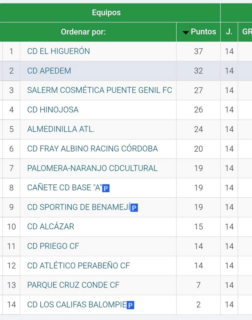
Task: Open the CD EL HIGUERÓN team link
Action: coord(58,51)
